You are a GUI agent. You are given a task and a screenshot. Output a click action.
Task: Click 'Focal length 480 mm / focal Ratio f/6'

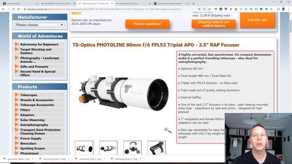pyautogui.click(x=206, y=76)
